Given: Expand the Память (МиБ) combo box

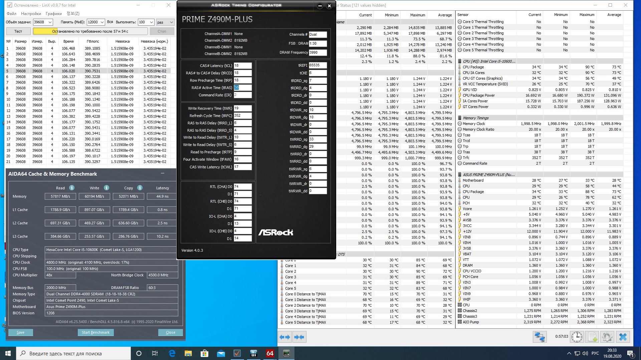Looking at the screenshot, I should pyautogui.click(x=102, y=22).
